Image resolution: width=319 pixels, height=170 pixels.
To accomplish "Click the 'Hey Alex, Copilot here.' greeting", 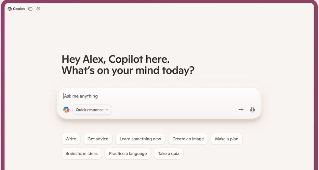I will (116, 59).
